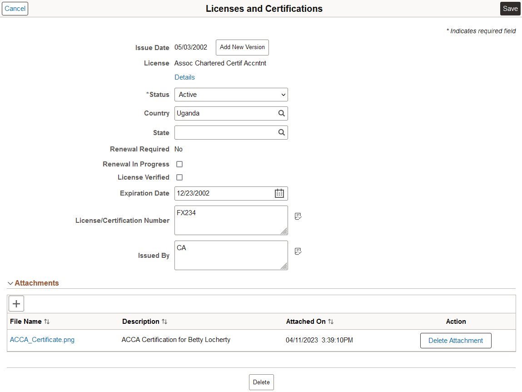Collapse the Attachments section
This screenshot has height=392, width=522.
pos(10,283)
